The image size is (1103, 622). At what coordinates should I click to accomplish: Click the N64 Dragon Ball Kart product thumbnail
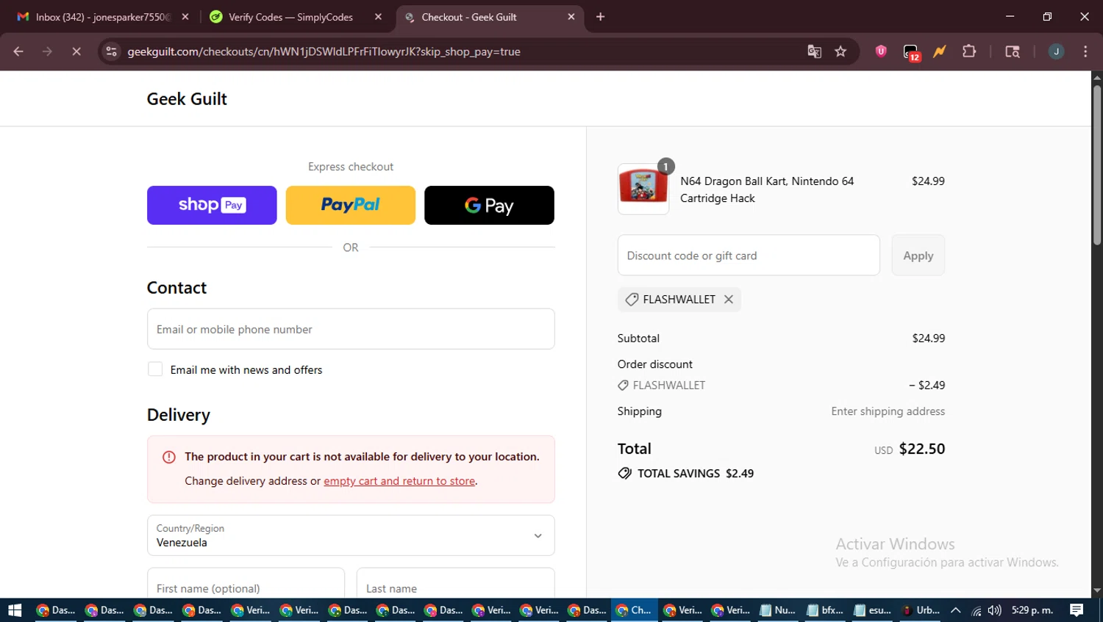point(643,189)
